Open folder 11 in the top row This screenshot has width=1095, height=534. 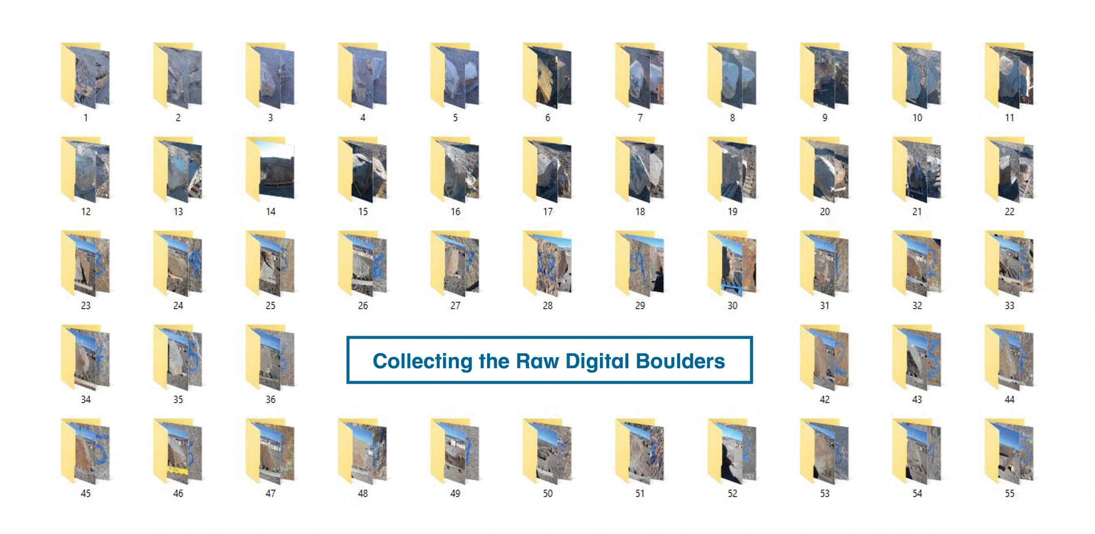coord(1009,76)
